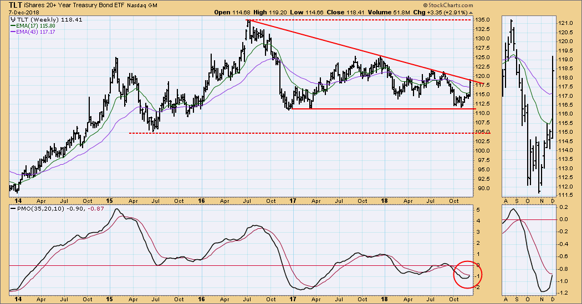Click the July 2016 peak price bar
The height and width of the screenshot is (304, 582).
[x=248, y=28]
